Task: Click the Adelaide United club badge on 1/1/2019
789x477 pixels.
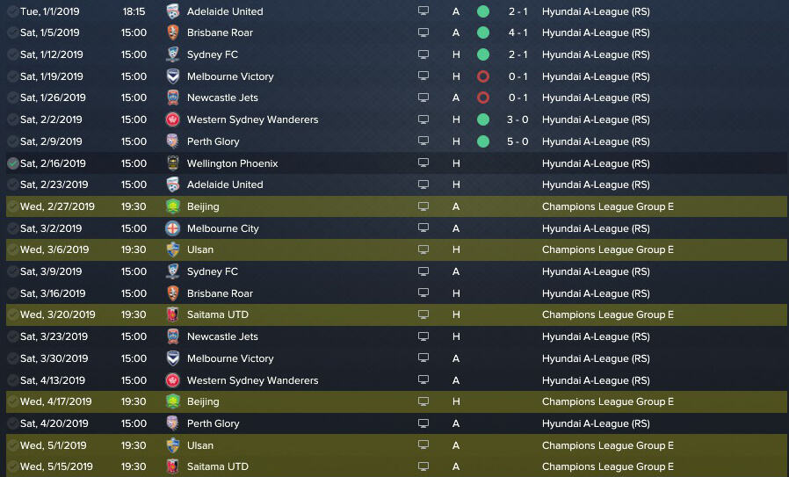Action: (172, 11)
